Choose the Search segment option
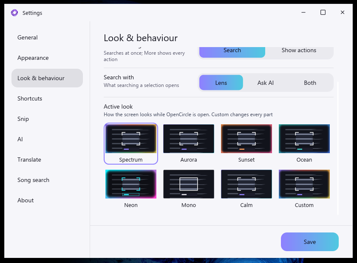Screen dimensions: 357x263 (232, 52)
